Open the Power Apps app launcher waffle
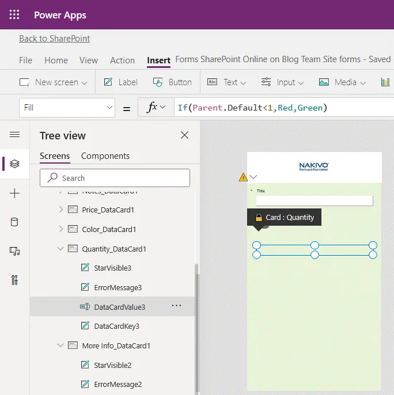Screen dimensions: 394x395 14,15
